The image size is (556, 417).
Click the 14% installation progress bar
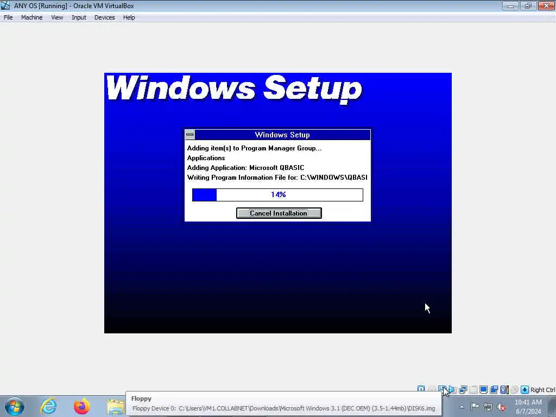(x=277, y=195)
